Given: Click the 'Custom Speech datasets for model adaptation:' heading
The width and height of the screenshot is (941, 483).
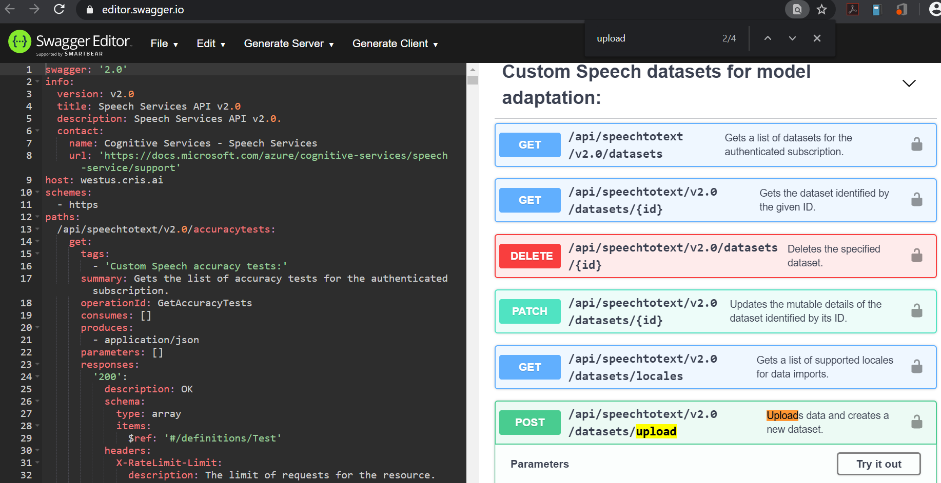Looking at the screenshot, I should tap(656, 85).
